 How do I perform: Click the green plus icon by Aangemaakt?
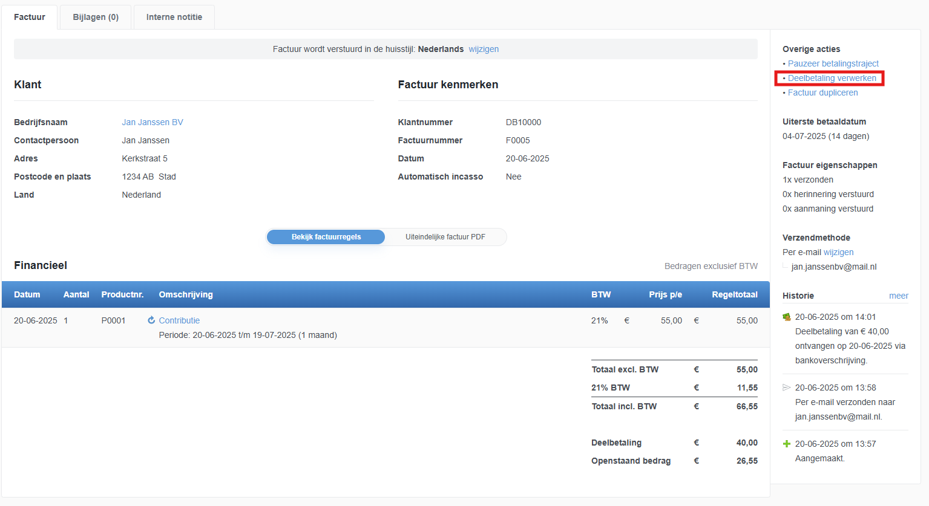787,444
